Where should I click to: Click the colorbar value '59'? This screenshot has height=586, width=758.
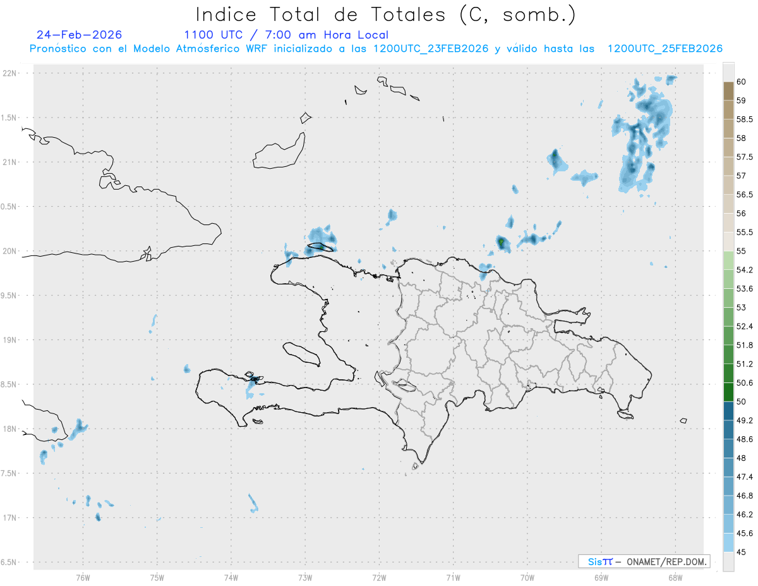coord(741,101)
